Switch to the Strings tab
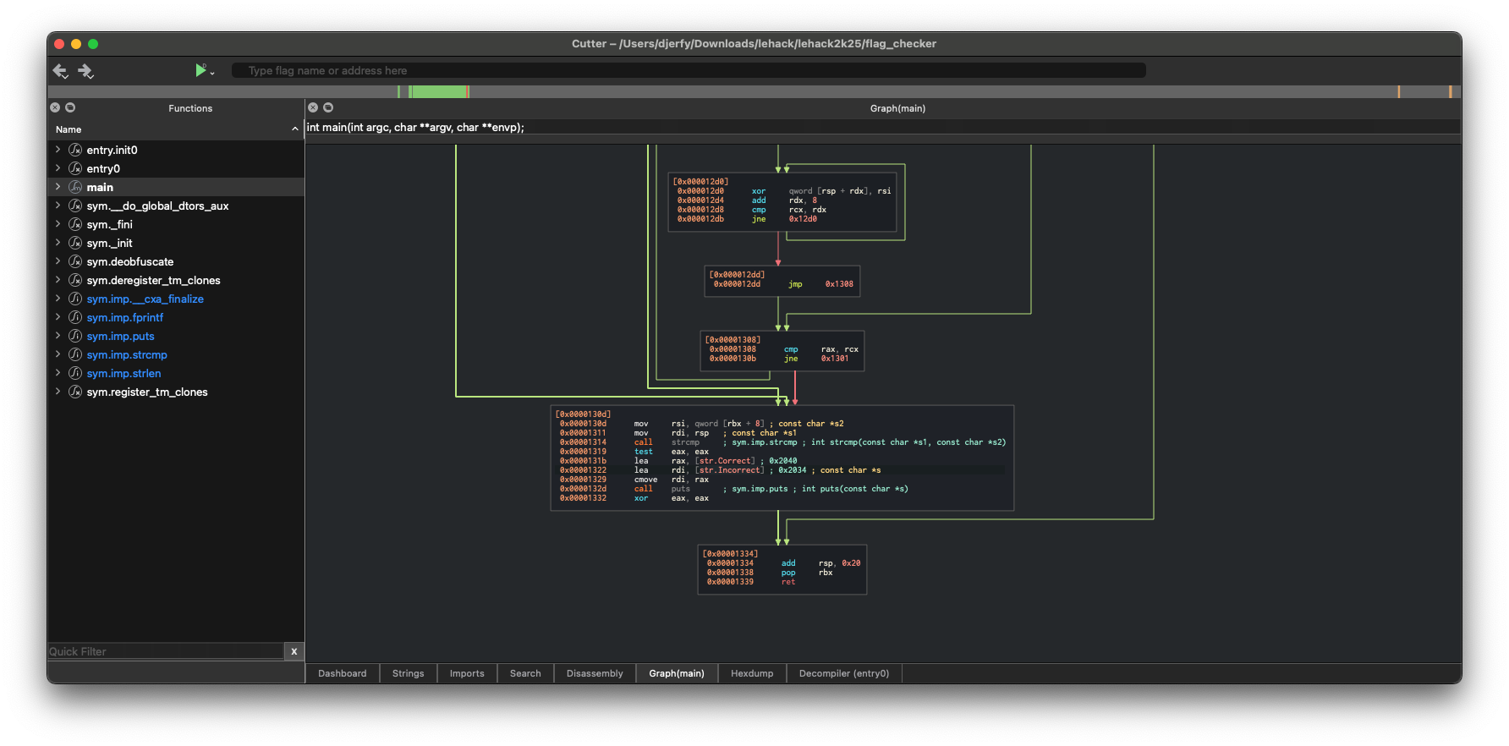The height and width of the screenshot is (746, 1509). 408,673
